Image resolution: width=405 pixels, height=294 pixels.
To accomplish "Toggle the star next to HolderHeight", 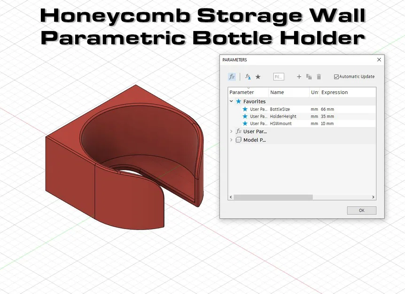I will coord(245,116).
